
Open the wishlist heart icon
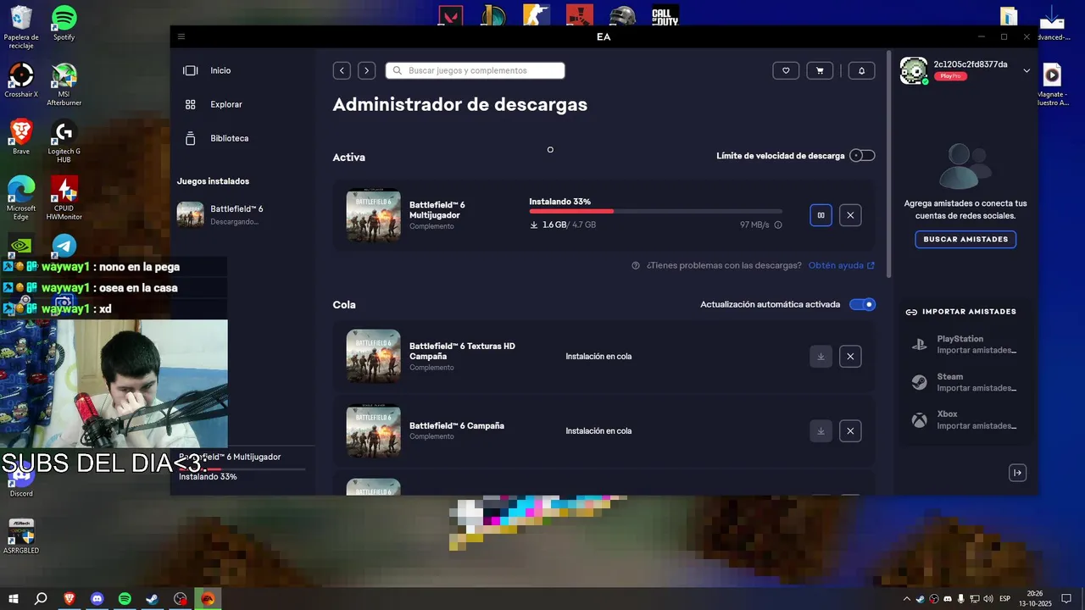coord(786,70)
